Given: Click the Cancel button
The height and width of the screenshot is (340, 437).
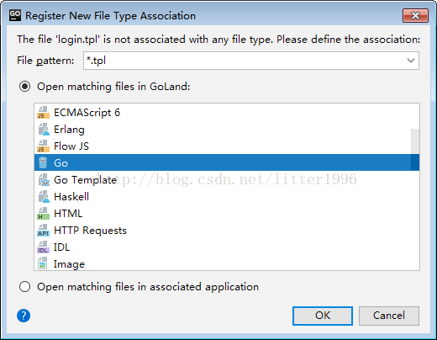Looking at the screenshot, I should pos(389,316).
